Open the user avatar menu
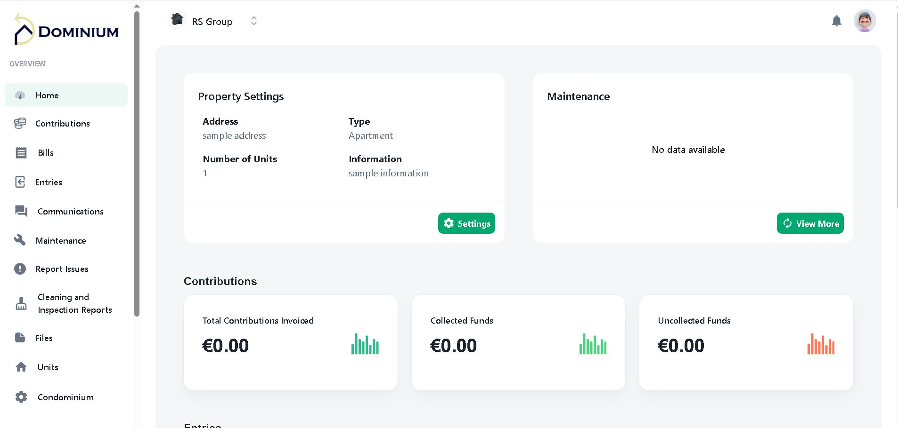Viewport: 898px width, 428px height. click(x=865, y=21)
